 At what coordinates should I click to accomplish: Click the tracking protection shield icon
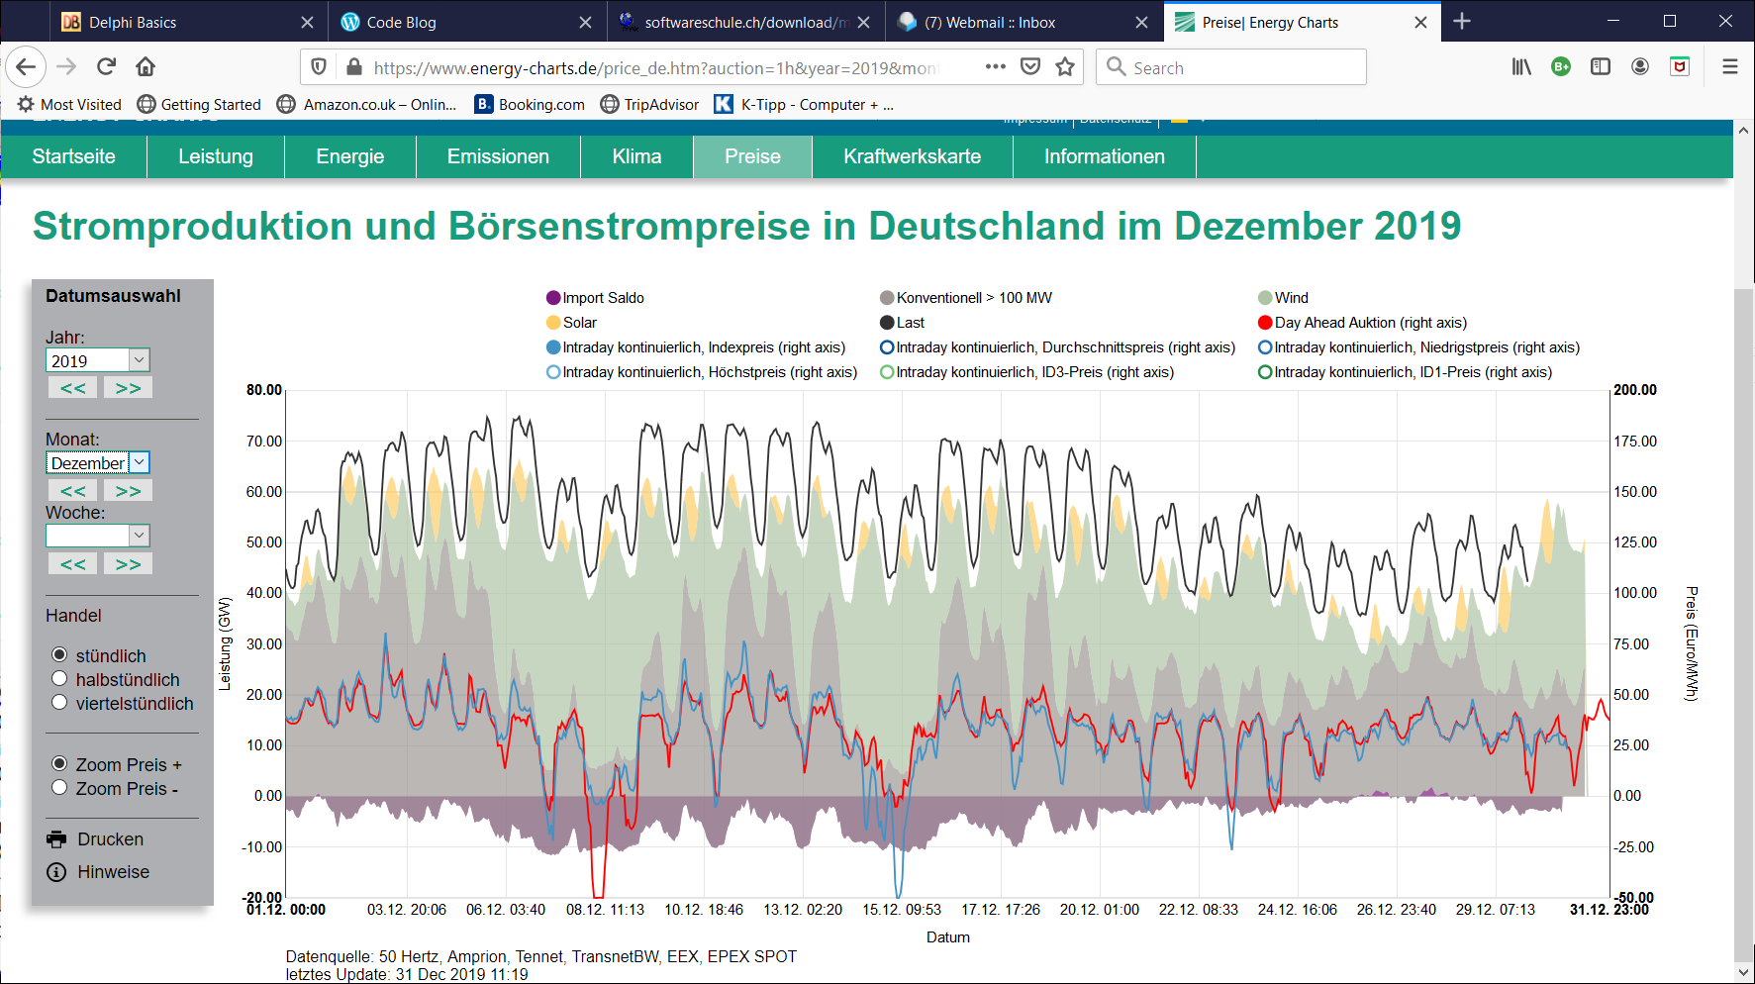click(318, 66)
